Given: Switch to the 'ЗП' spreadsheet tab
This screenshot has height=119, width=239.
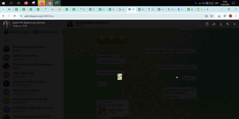Looking at the screenshot, I should pos(92,9).
